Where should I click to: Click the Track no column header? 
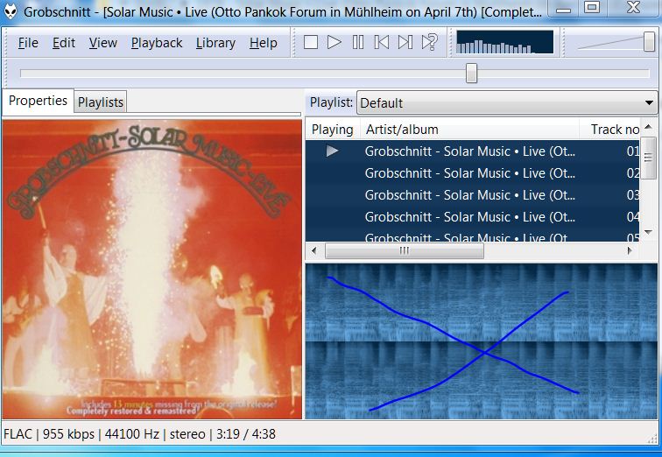coord(614,130)
